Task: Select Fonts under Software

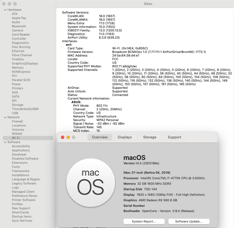Action: point(16,167)
